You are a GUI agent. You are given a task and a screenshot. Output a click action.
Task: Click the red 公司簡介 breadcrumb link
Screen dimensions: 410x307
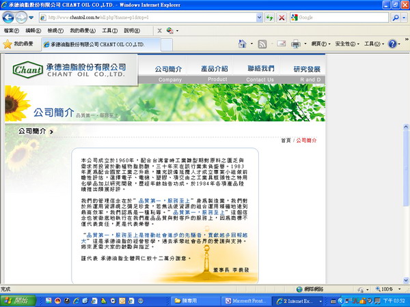tap(306, 141)
